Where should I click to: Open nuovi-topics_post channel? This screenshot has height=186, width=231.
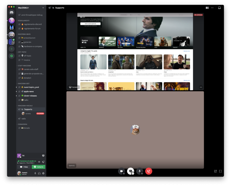(31, 87)
